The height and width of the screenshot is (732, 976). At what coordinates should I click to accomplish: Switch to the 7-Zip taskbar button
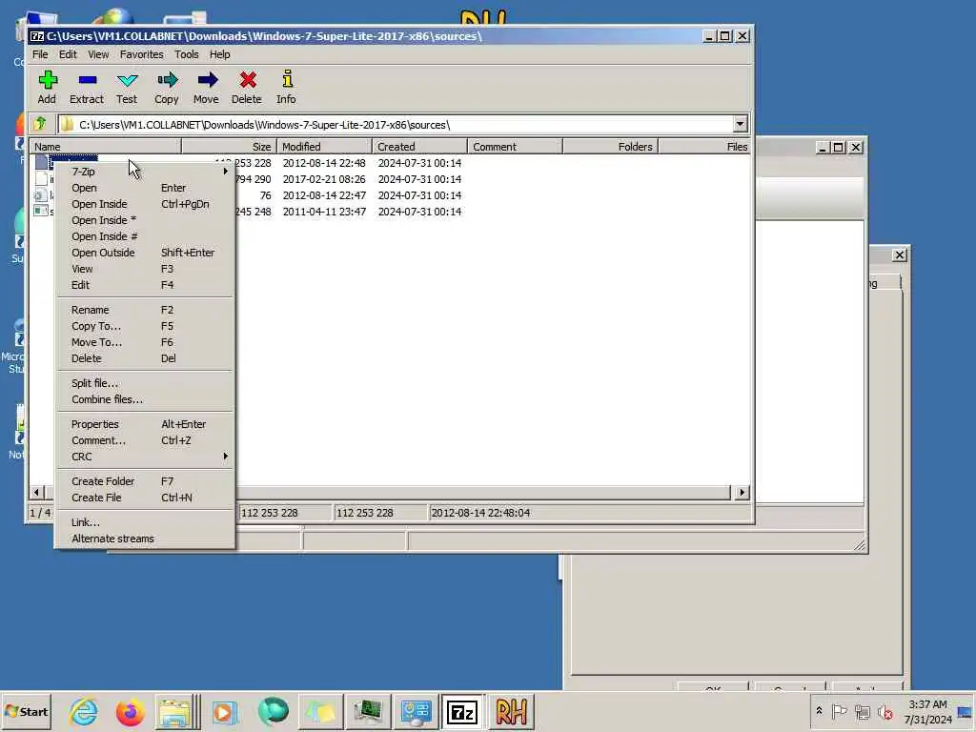click(x=462, y=711)
